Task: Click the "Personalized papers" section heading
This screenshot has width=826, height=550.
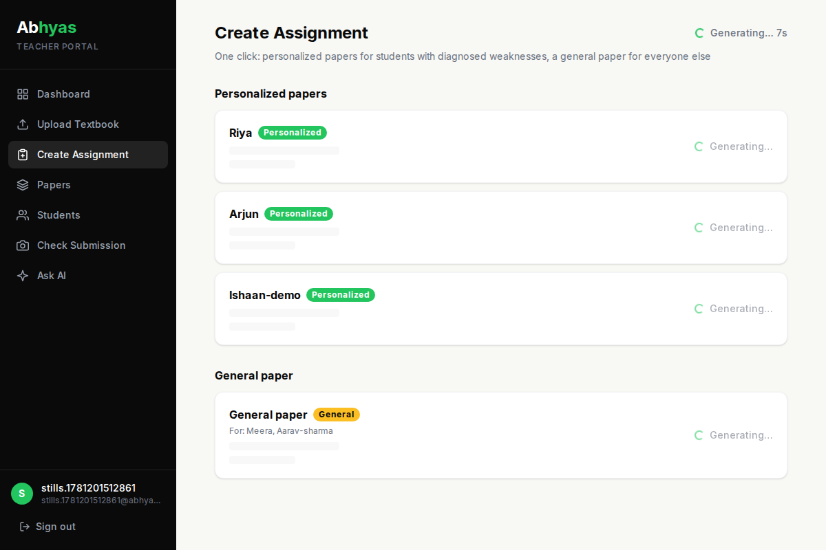Action: [x=271, y=93]
